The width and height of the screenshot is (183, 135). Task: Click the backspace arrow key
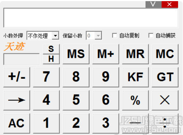coord(17,100)
